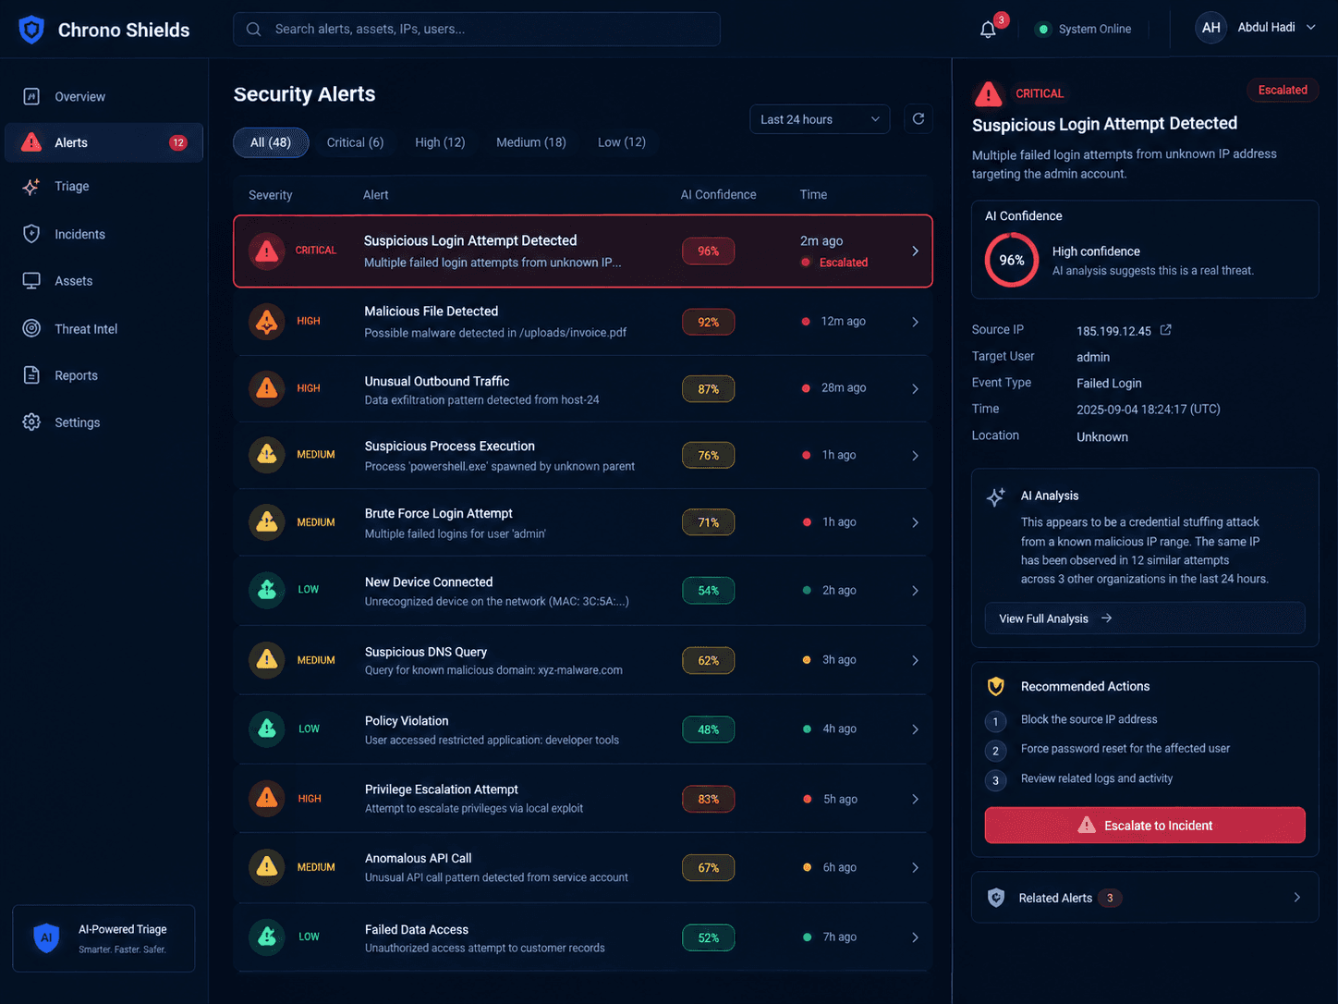Expand the Policy Violation row chevron
The image size is (1338, 1004).
click(x=915, y=729)
